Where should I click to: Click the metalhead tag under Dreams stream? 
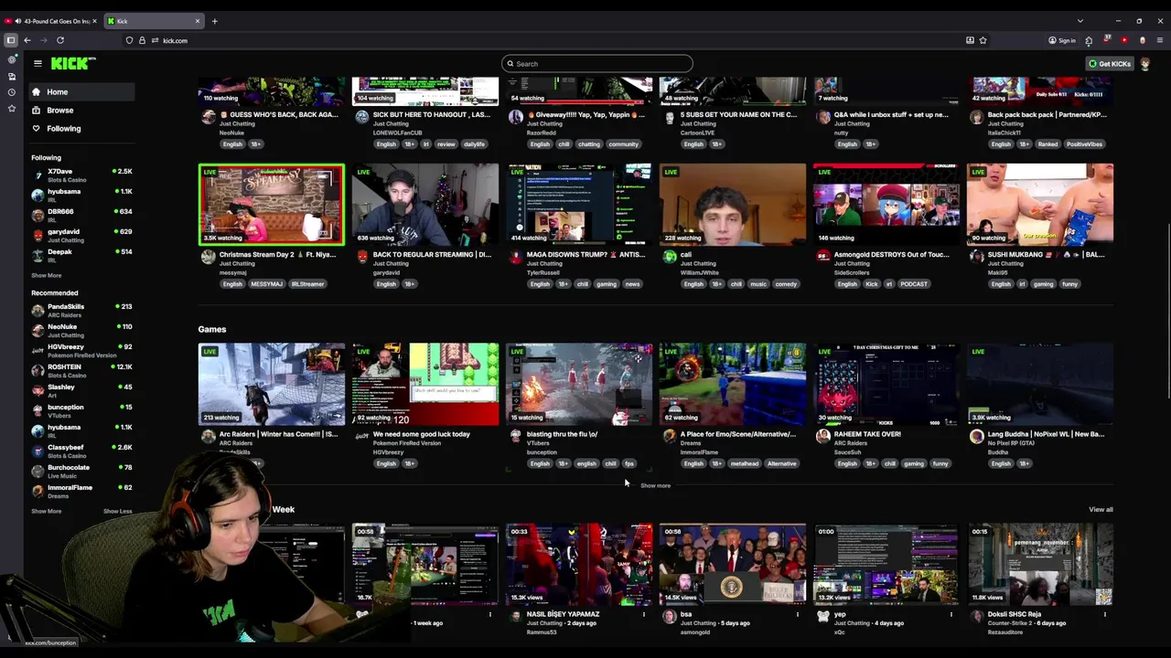(745, 463)
